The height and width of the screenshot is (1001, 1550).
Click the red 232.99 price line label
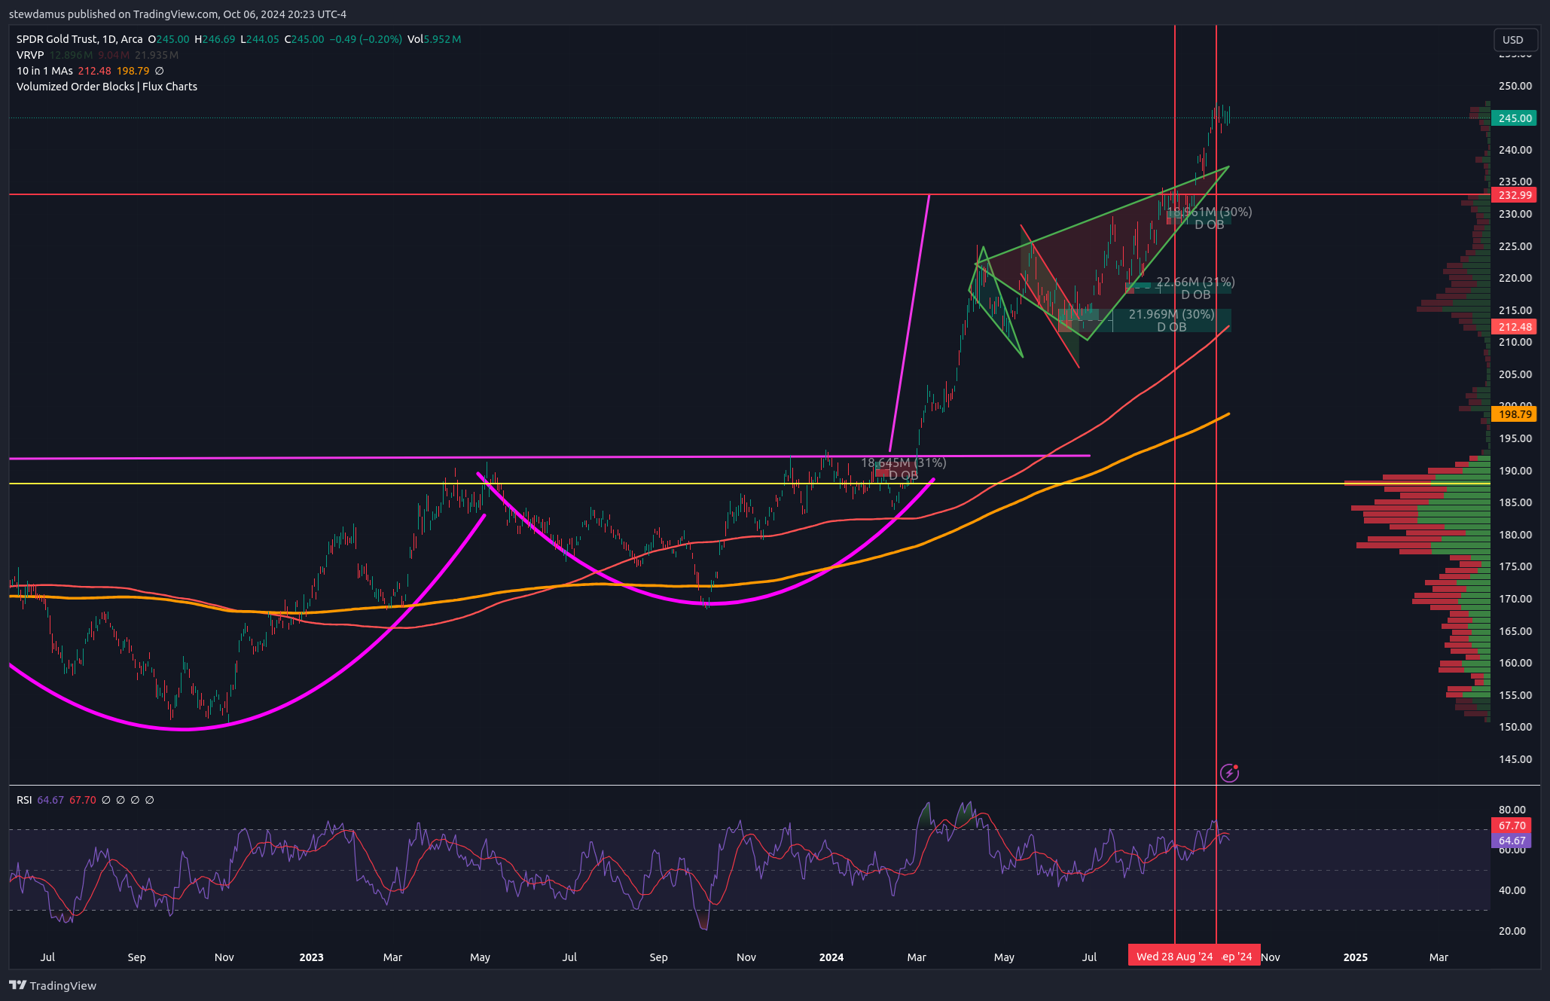point(1514,195)
